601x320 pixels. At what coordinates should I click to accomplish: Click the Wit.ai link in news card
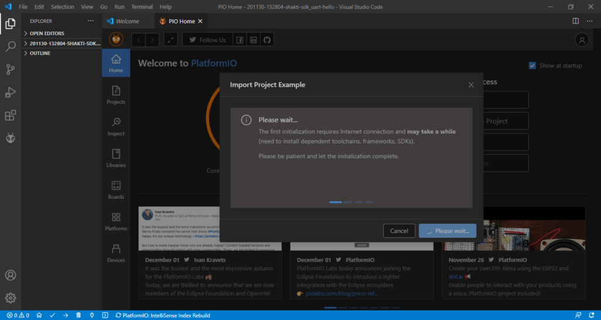[455, 277]
